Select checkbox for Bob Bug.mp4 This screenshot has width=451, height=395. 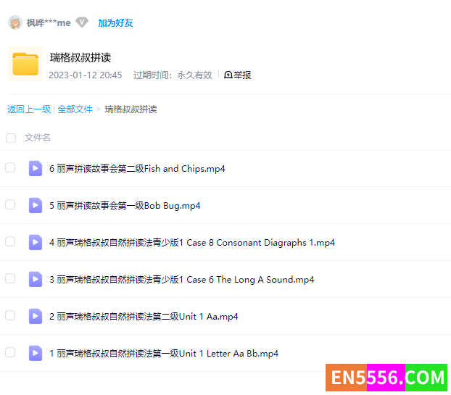pos(10,205)
